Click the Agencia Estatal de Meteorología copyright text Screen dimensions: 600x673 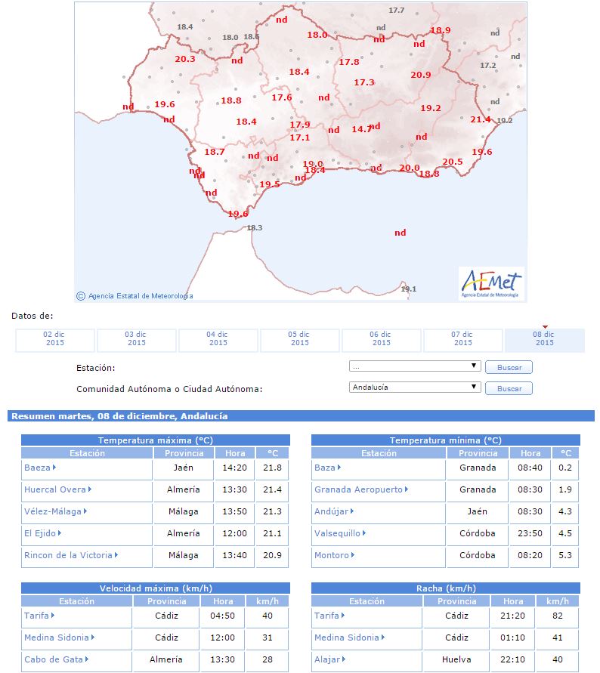coord(140,296)
